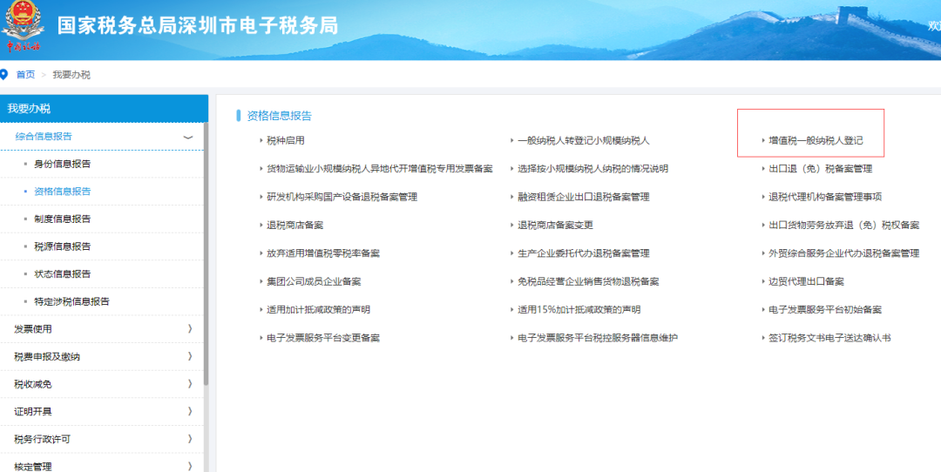Expand 税费申报及缴纳 menu arrow
This screenshot has width=941, height=472.
[190, 356]
